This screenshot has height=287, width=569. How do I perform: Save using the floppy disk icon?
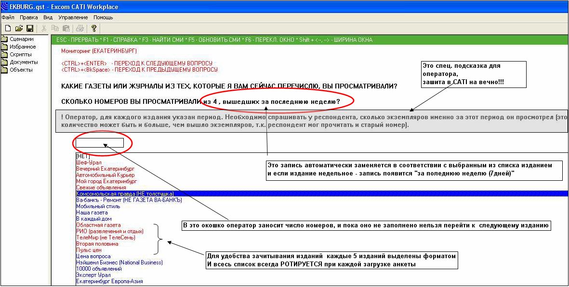coord(29,29)
